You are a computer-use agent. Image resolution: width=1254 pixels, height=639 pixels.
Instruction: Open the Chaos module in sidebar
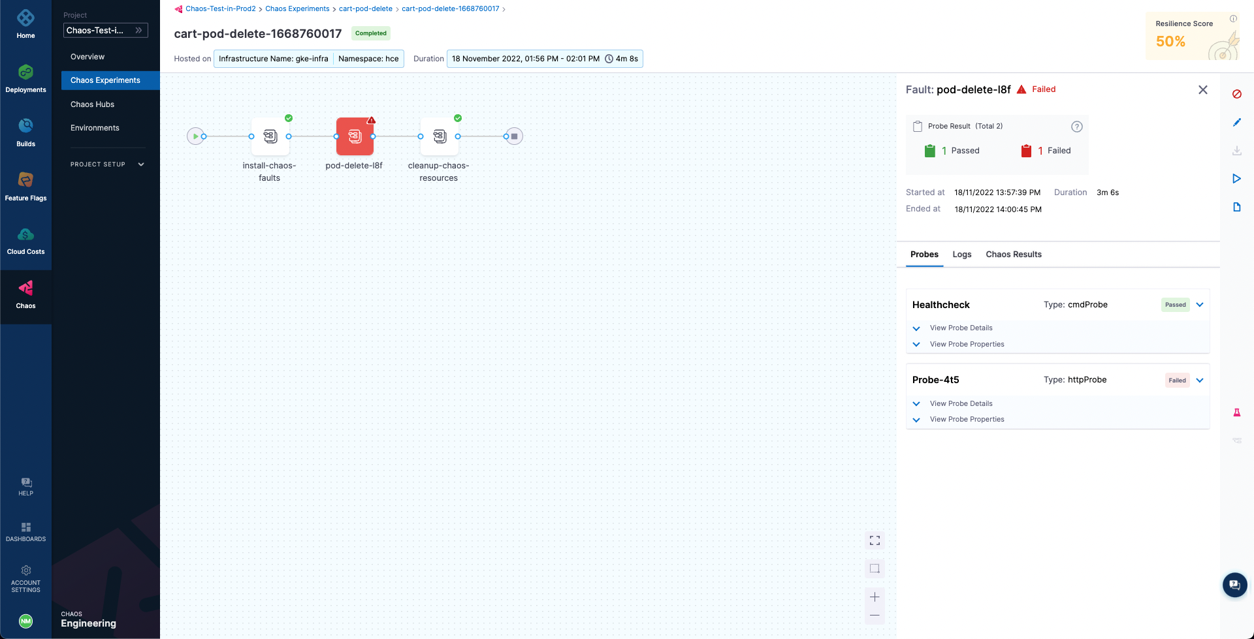tap(25, 294)
